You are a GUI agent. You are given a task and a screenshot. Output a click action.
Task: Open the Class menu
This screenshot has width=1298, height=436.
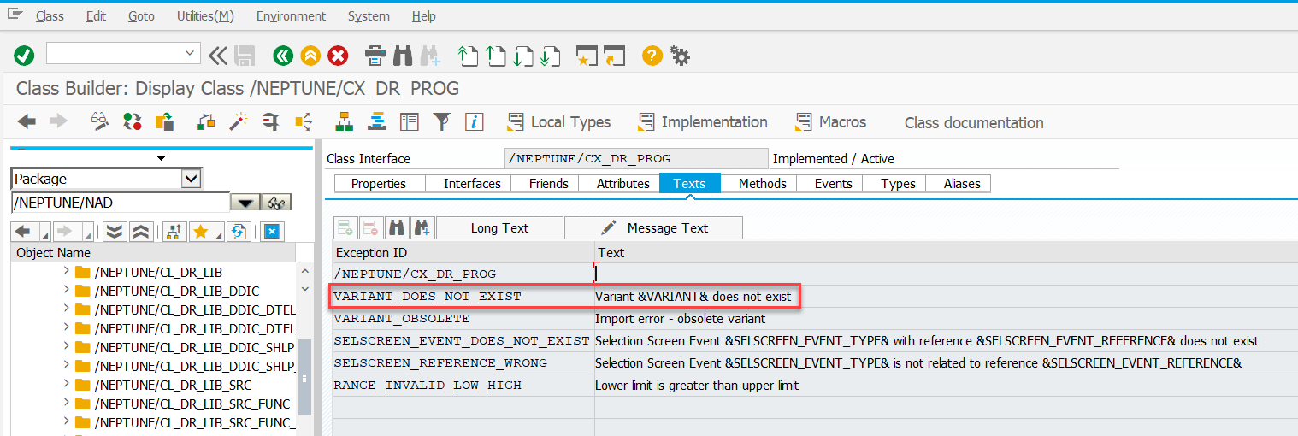50,16
